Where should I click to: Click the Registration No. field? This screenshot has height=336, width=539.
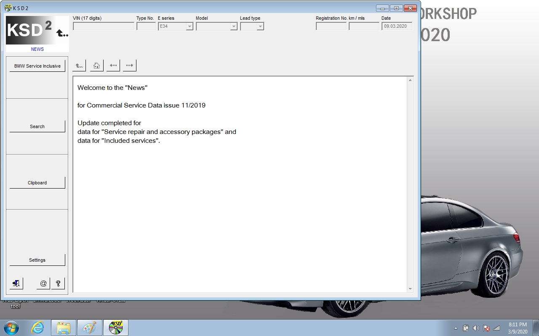331,26
